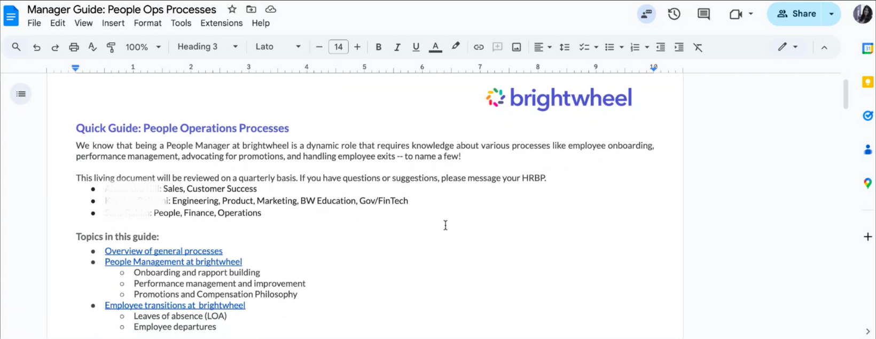Expand Share options arrow

[x=832, y=14]
